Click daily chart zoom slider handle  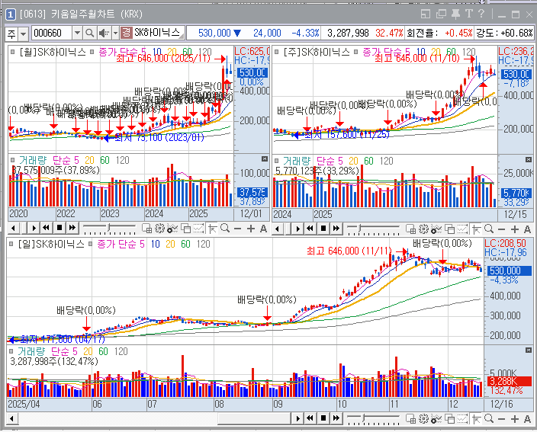[x=364, y=418]
